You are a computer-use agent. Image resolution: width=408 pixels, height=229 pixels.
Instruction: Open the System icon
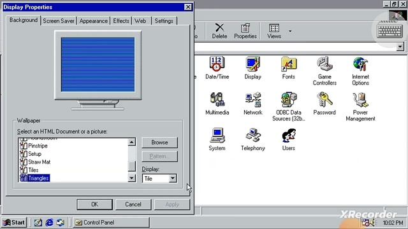217,139
